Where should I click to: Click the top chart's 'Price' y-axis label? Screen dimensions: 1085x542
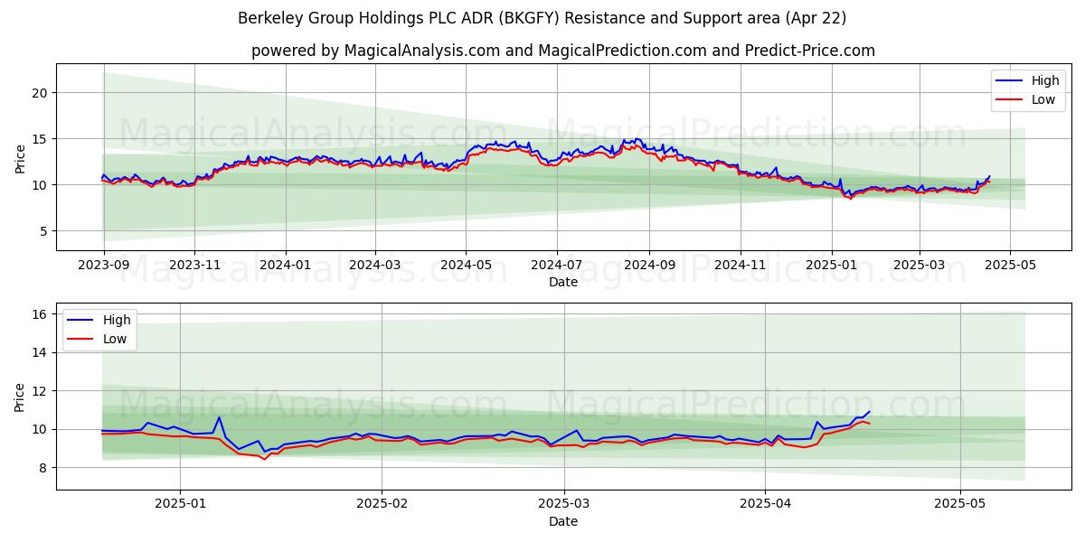[x=21, y=157]
